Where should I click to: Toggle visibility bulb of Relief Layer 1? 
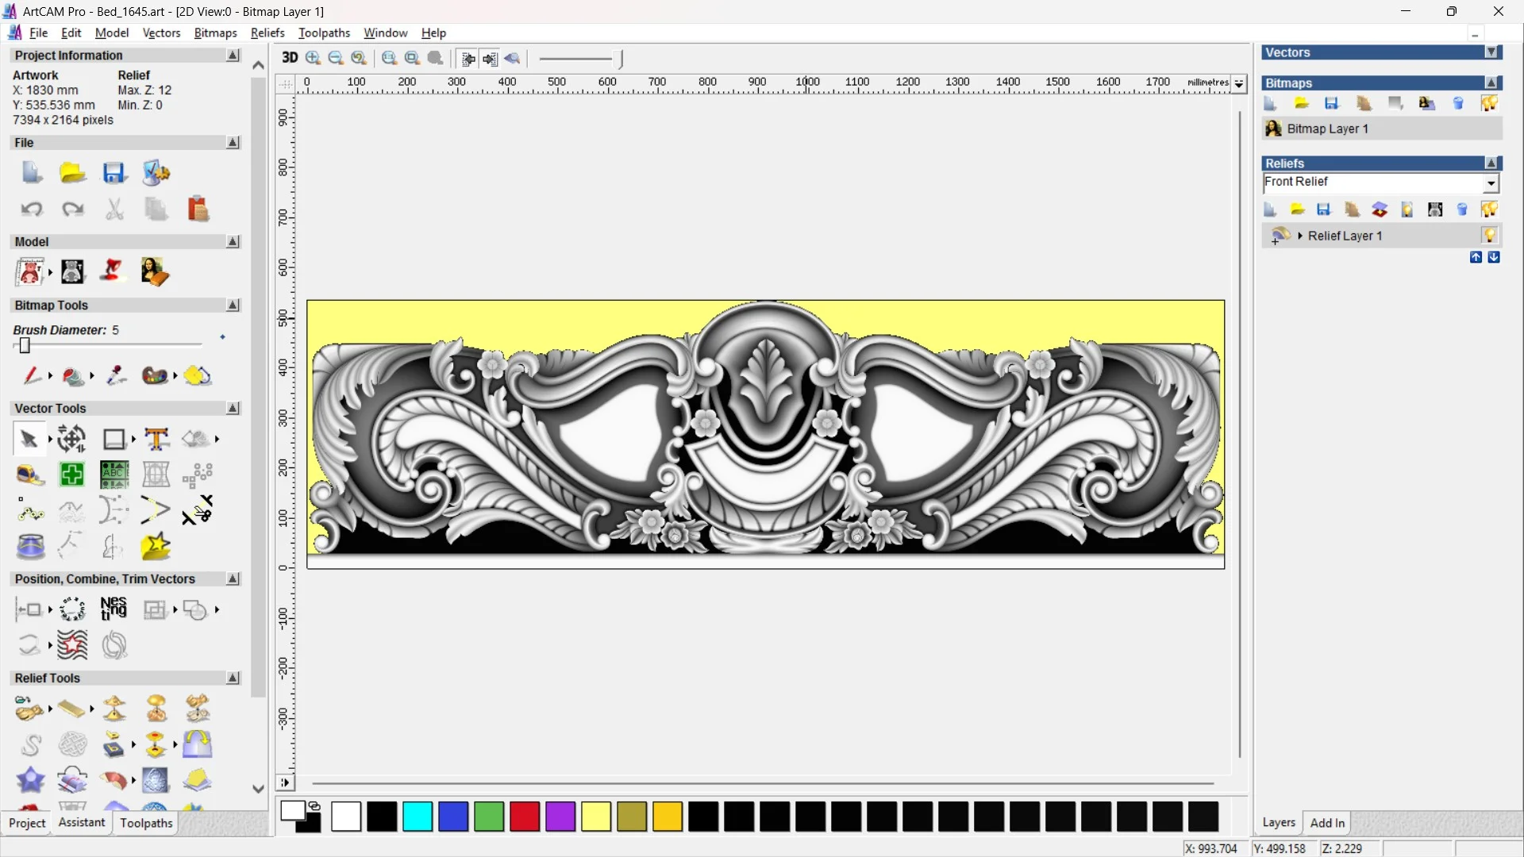pos(1488,236)
